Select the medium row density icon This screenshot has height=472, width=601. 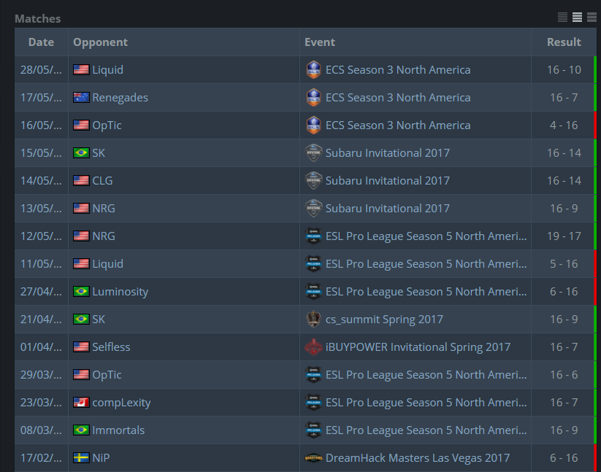pos(577,18)
